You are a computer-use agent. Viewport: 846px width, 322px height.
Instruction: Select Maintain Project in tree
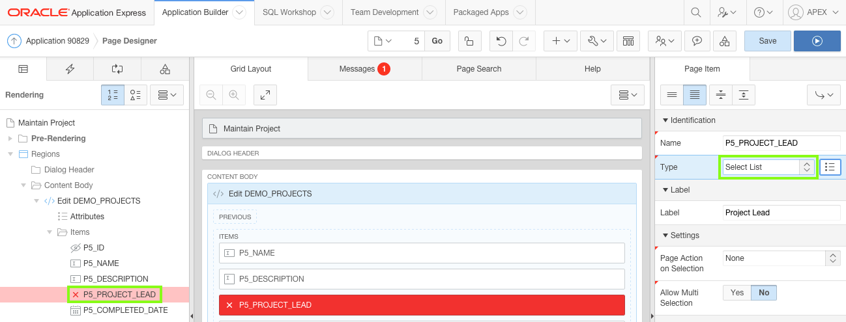click(x=46, y=123)
